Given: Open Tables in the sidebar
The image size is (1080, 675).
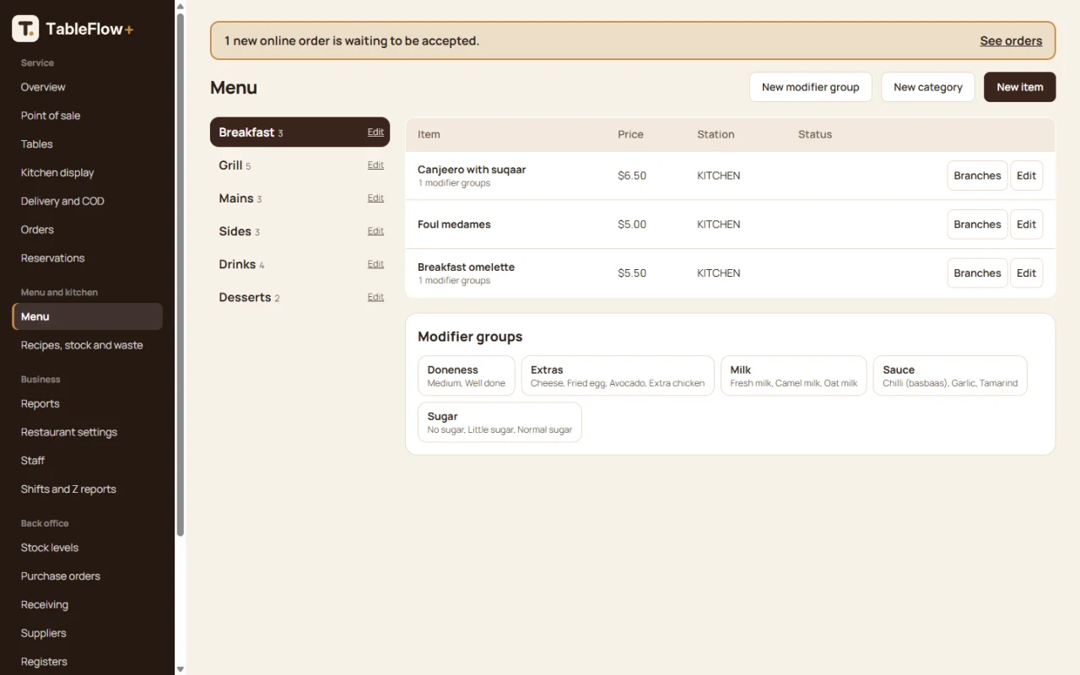Looking at the screenshot, I should (87, 144).
